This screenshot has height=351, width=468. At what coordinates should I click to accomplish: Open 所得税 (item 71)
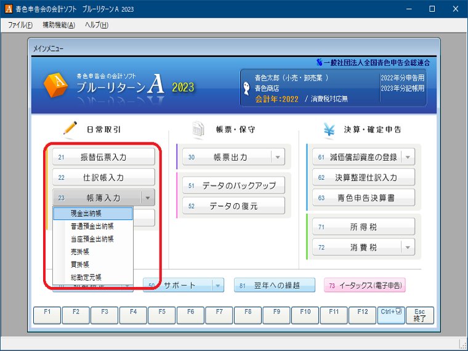(x=363, y=227)
